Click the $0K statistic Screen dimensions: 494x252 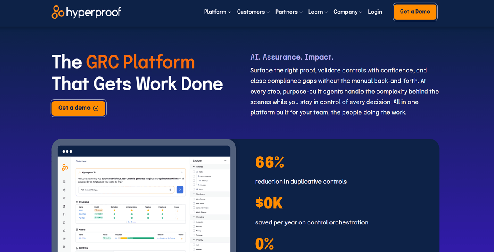[269, 203]
